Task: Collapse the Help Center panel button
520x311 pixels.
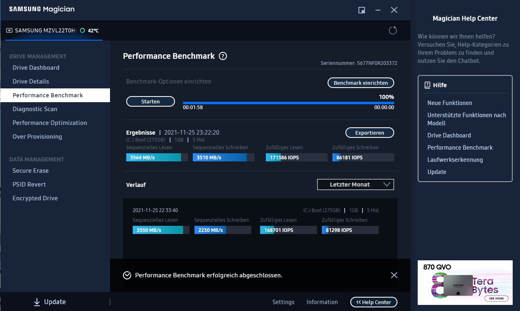Action: point(374,302)
